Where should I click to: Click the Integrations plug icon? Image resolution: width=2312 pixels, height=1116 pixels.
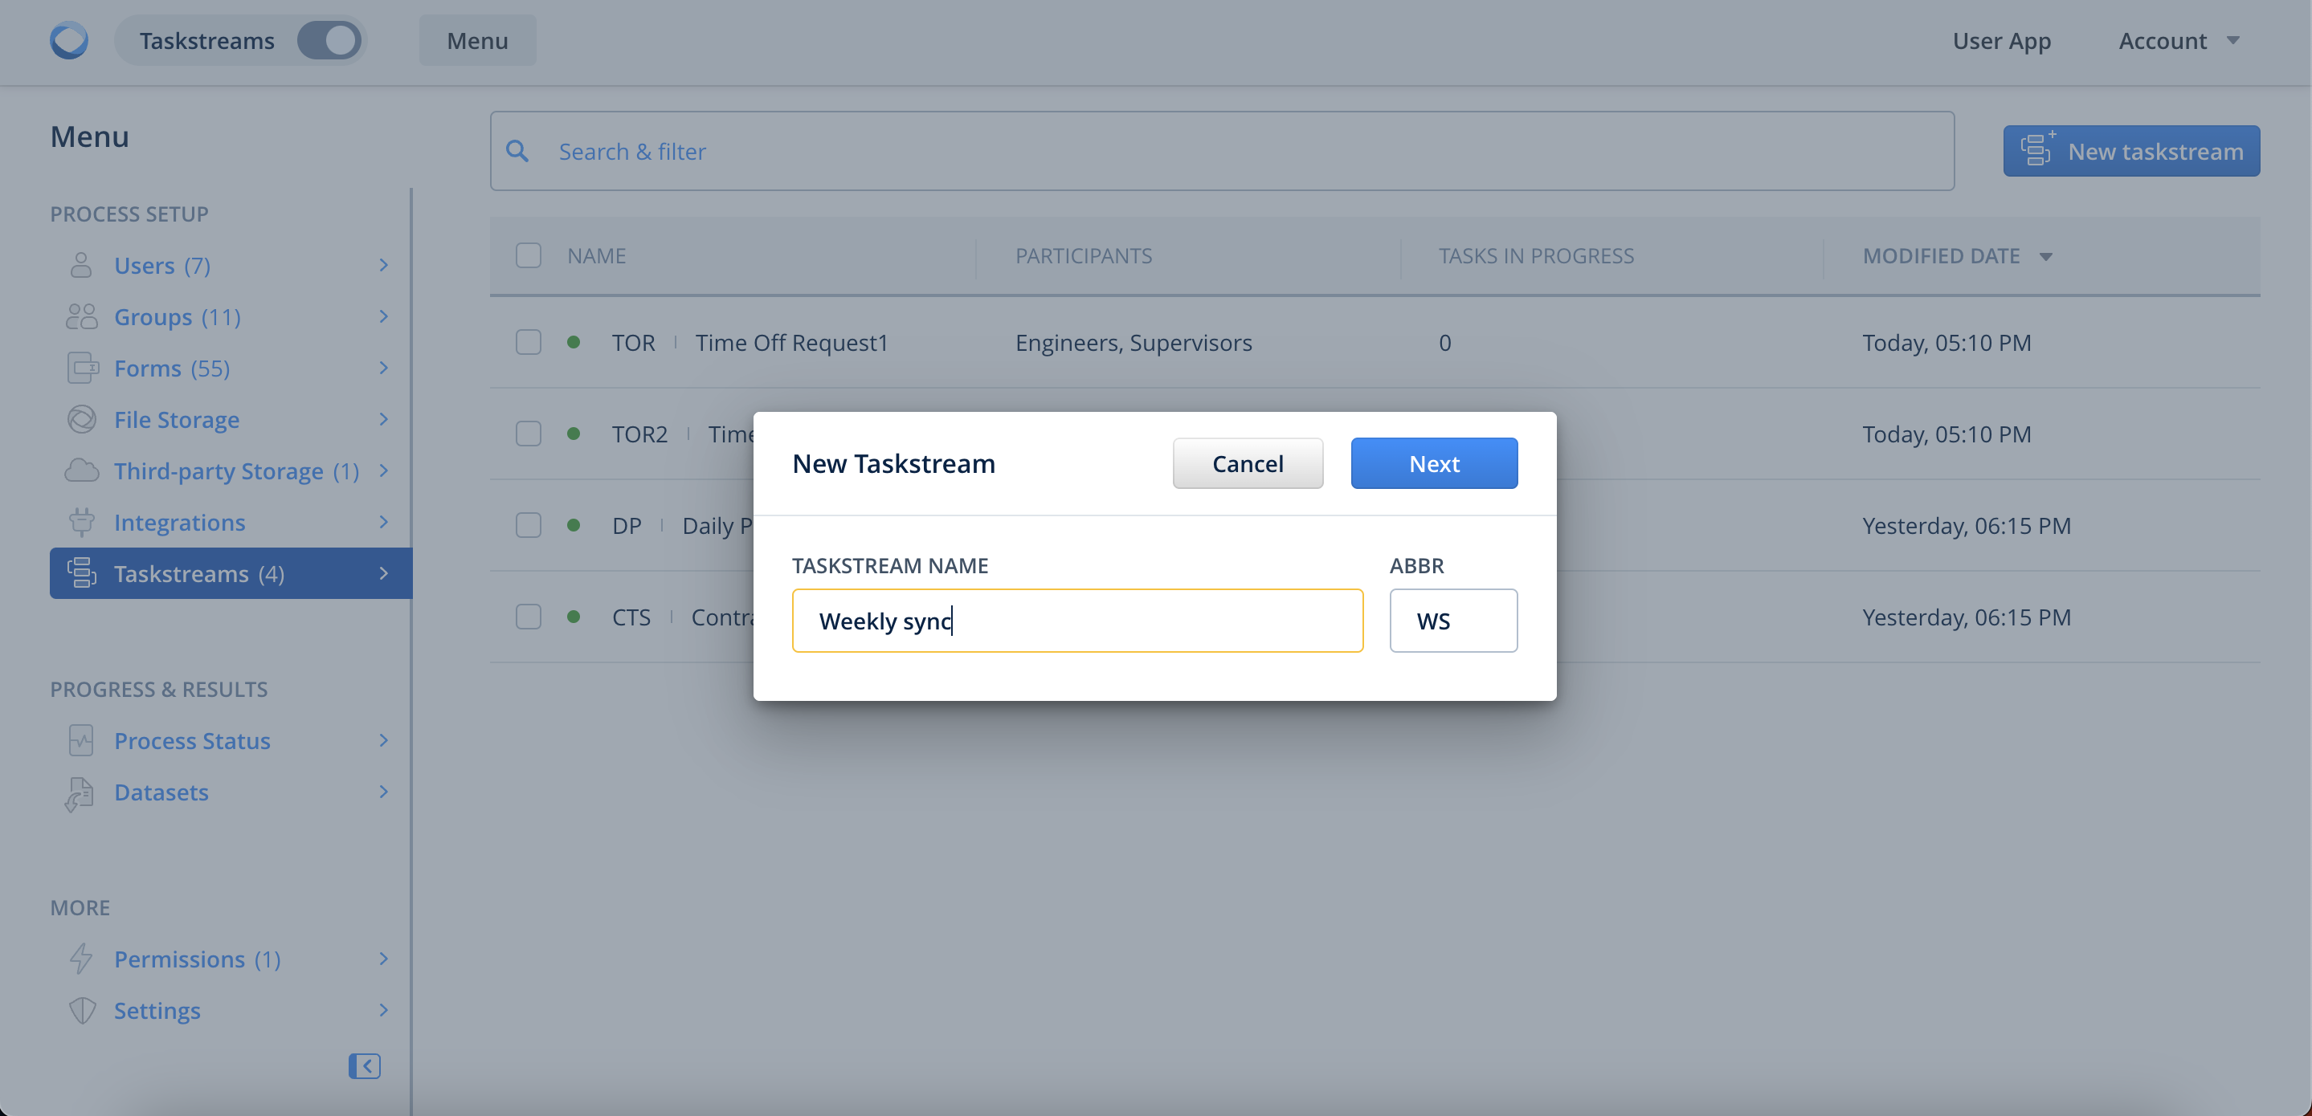[x=82, y=522]
